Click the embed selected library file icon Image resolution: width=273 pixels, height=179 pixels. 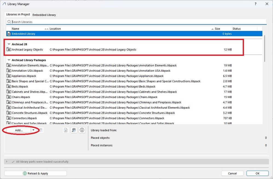point(66,130)
